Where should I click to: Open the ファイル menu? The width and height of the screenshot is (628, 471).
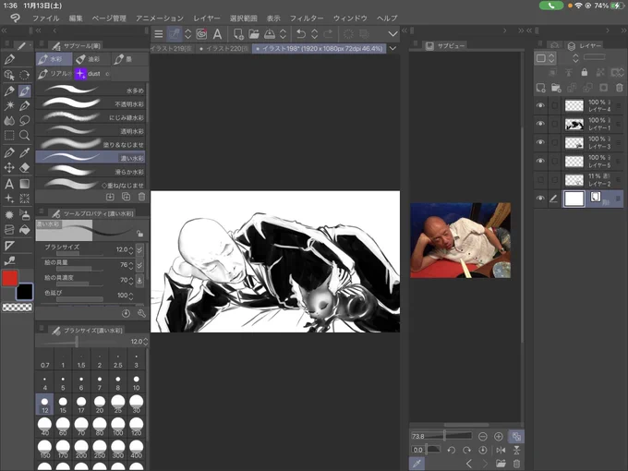(x=45, y=18)
